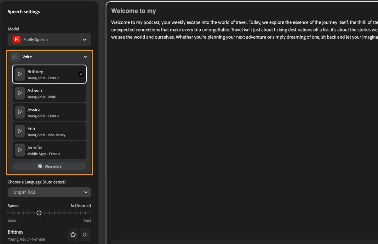Viewport: 378px width, 244px height.
Task: Toggle Brittney's selection checkmark
Action: (81, 74)
